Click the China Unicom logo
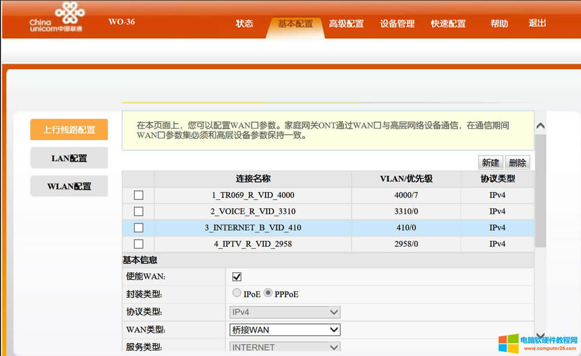The height and width of the screenshot is (356, 581). click(x=56, y=17)
